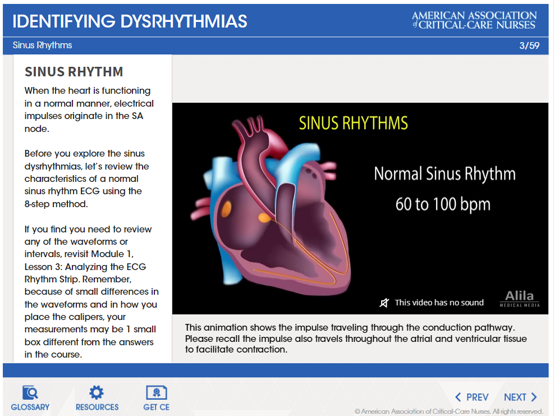Click the copyright notice in the footer
This screenshot has width=554, height=416.
pyautogui.click(x=448, y=412)
